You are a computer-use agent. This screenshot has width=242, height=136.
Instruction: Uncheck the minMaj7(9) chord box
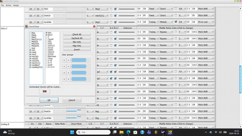pos(30,67)
